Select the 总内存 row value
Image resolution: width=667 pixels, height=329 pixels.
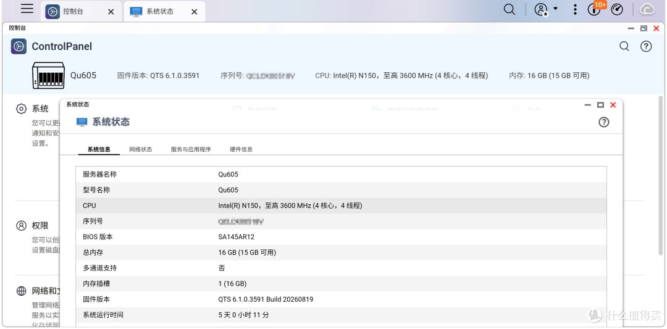point(247,252)
